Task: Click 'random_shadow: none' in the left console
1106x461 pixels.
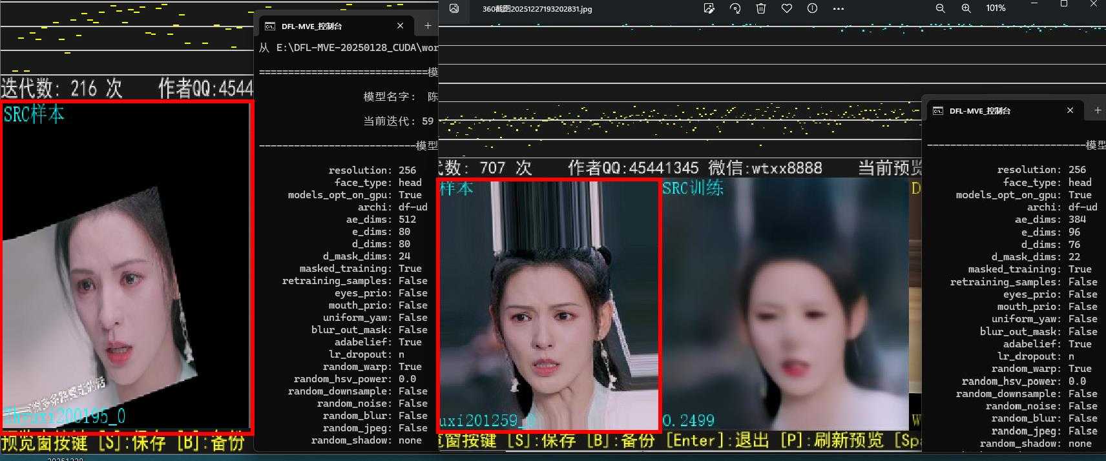Action: pos(366,440)
